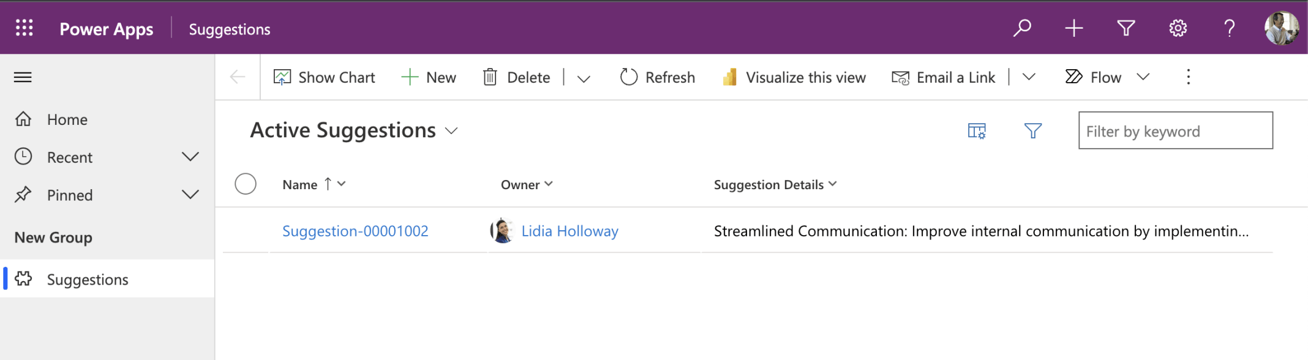The image size is (1308, 360).
Task: Open the Active Suggestions view dropdown
Action: point(451,131)
